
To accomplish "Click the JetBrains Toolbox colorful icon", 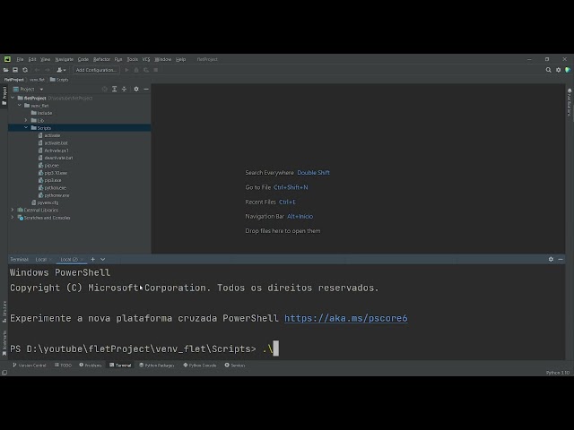I will pyautogui.click(x=568, y=70).
